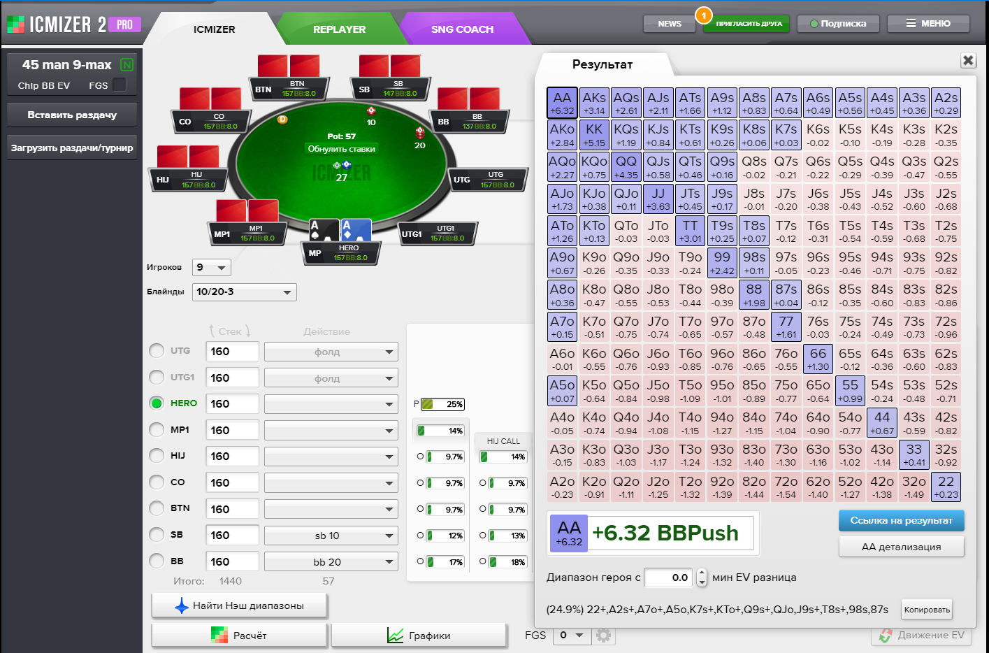Image resolution: width=989 pixels, height=653 pixels.
Task: Click Ссылка на результат button
Action: pos(901,520)
